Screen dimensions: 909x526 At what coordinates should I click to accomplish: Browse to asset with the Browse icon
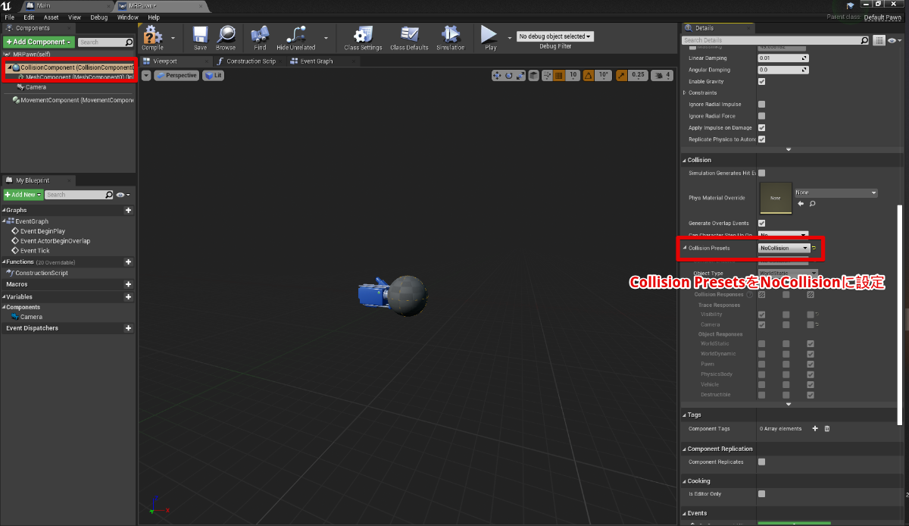226,37
